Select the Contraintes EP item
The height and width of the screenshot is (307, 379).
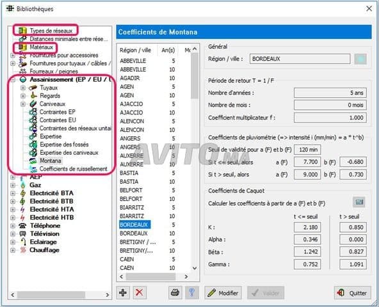tap(58, 112)
